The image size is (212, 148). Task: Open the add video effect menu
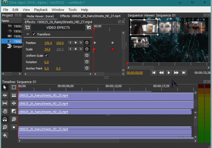point(28,27)
